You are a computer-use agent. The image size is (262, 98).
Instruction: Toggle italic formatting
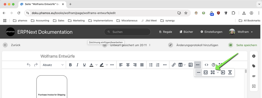point(77,65)
